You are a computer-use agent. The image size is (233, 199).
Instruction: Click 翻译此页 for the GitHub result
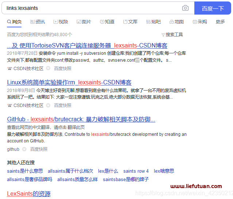pyautogui.click(x=76, y=127)
